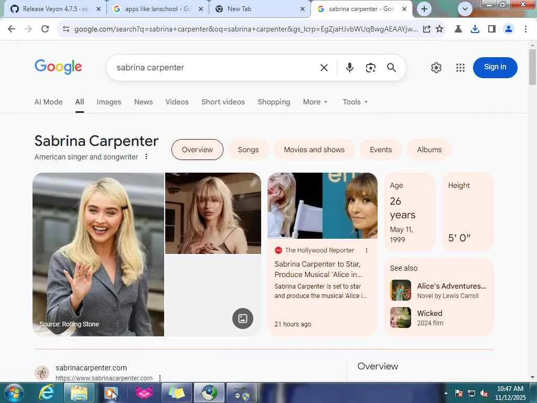
Task: Bookmark this page with the star icon
Action: click(x=439, y=29)
